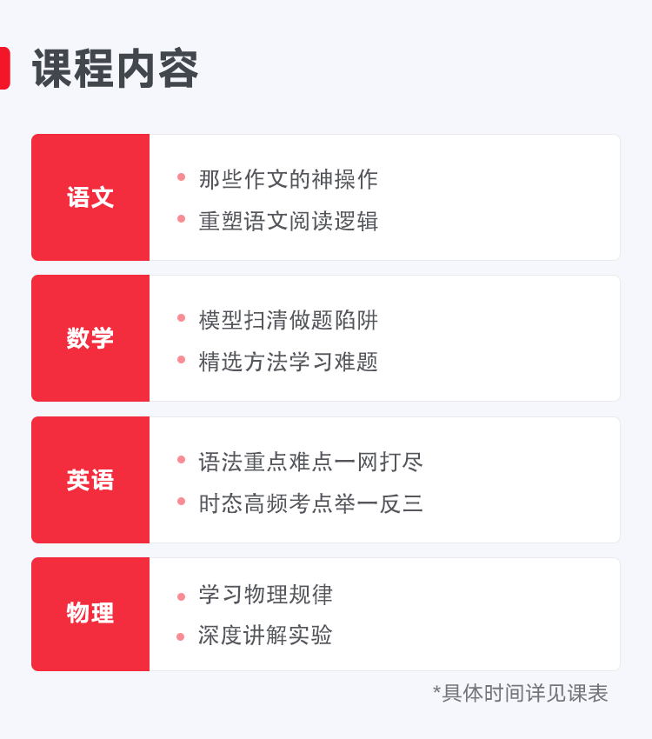The height and width of the screenshot is (739, 652).
Task: Click the 课程内容 section heading
Action: [116, 69]
